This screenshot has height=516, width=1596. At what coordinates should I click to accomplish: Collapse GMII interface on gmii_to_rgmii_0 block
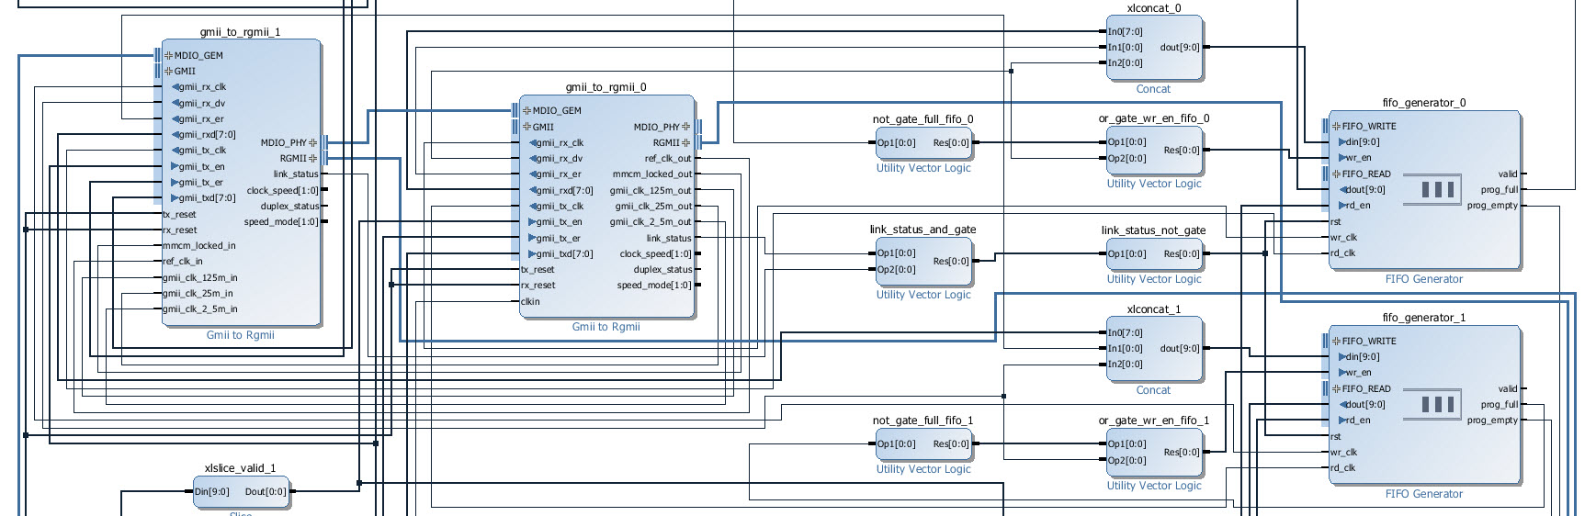526,127
